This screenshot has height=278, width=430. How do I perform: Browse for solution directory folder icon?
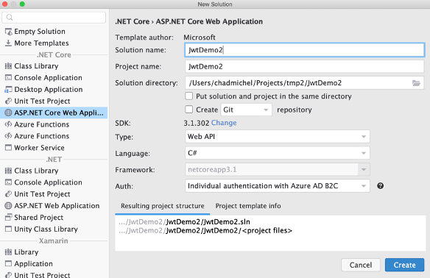pos(416,83)
